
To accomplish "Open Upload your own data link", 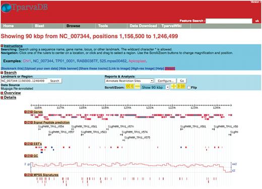I will (41, 69).
